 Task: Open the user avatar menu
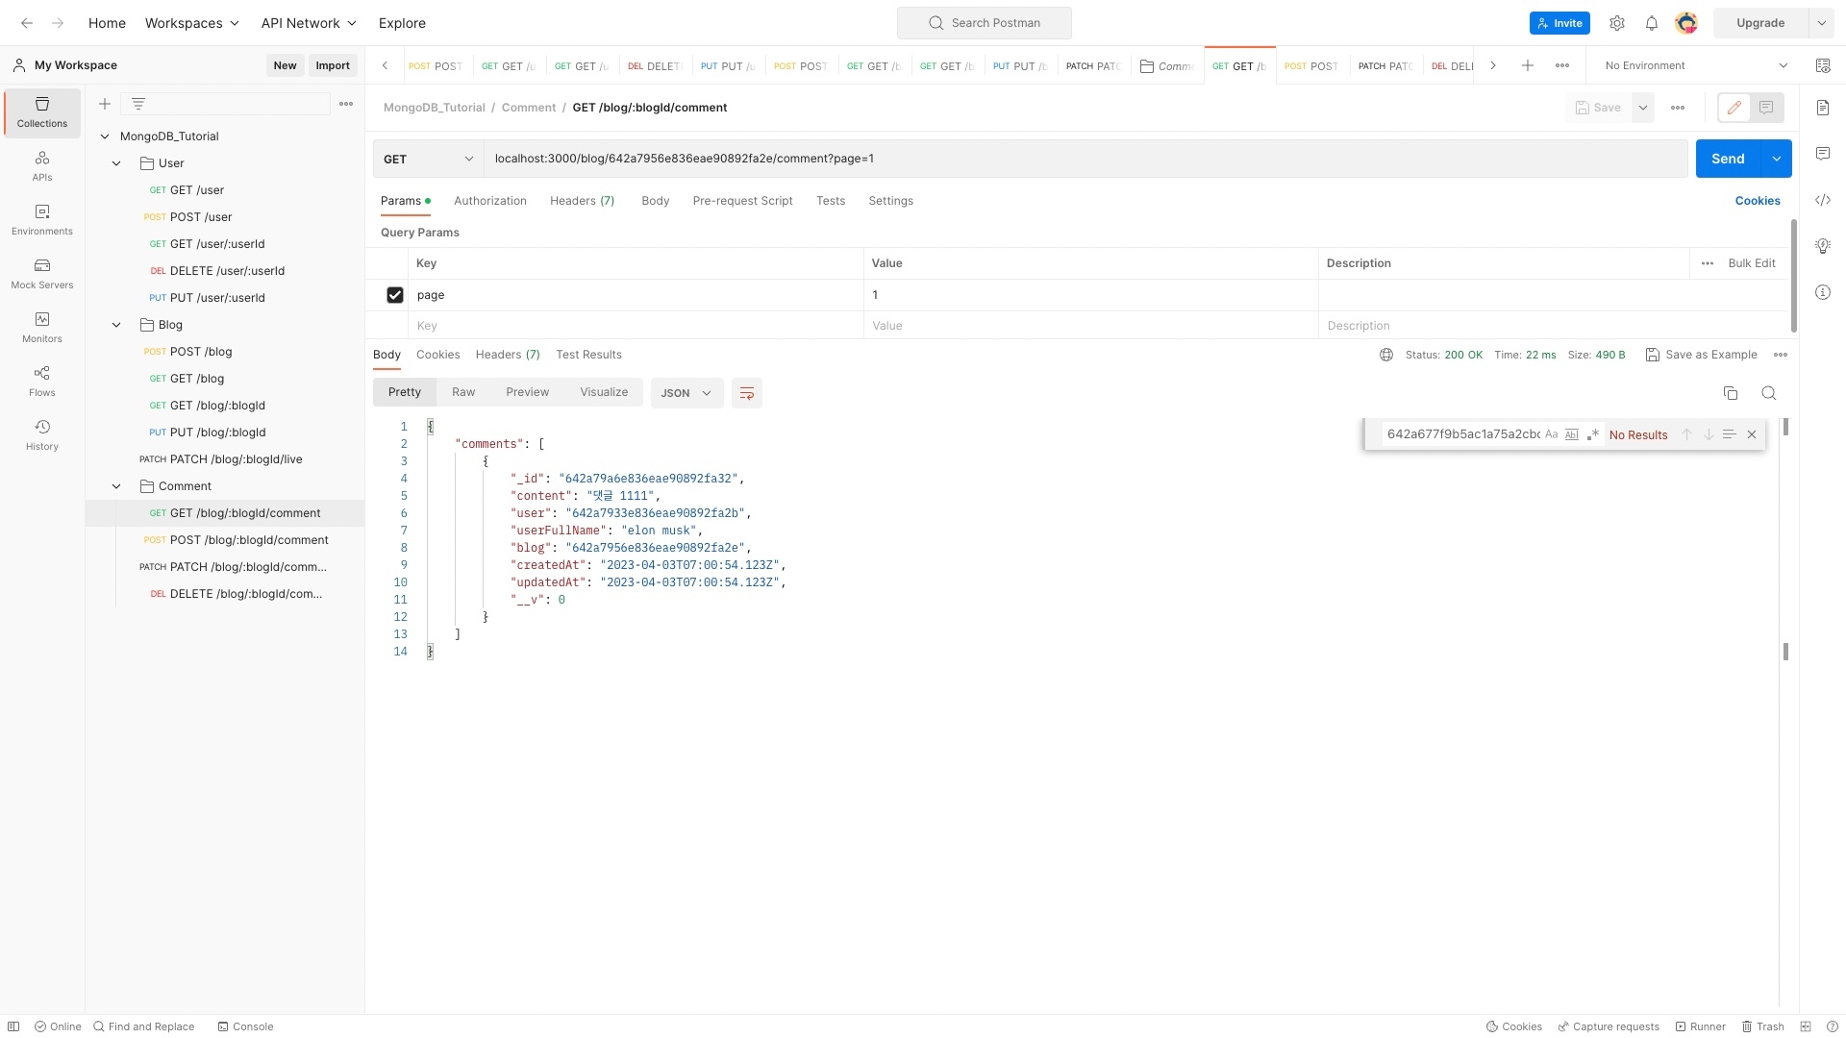tap(1686, 23)
